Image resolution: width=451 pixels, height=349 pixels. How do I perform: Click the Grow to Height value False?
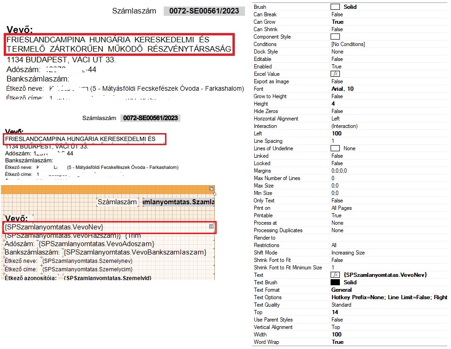pos(337,96)
